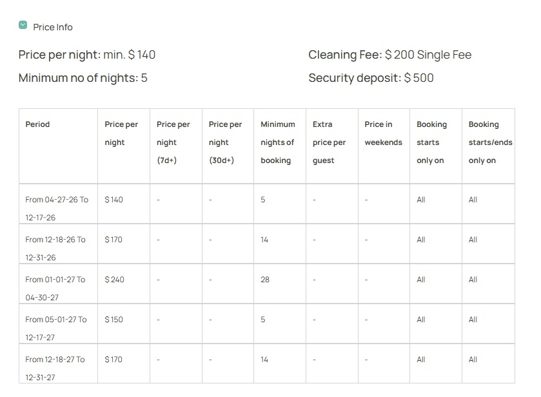Viewport: 541px width, 397px height.
Task: Click the Price per night (30d+) header
Action: coord(228,146)
